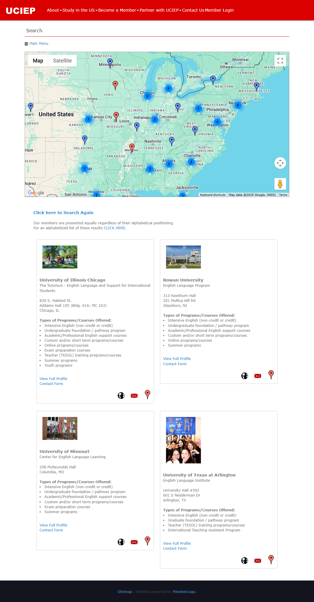The image size is (314, 602).
Task: Open the Sitemap link in footer
Action: click(x=125, y=592)
